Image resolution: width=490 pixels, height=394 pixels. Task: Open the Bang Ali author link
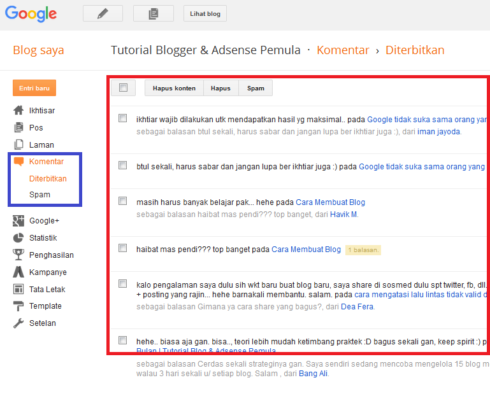[313, 374]
